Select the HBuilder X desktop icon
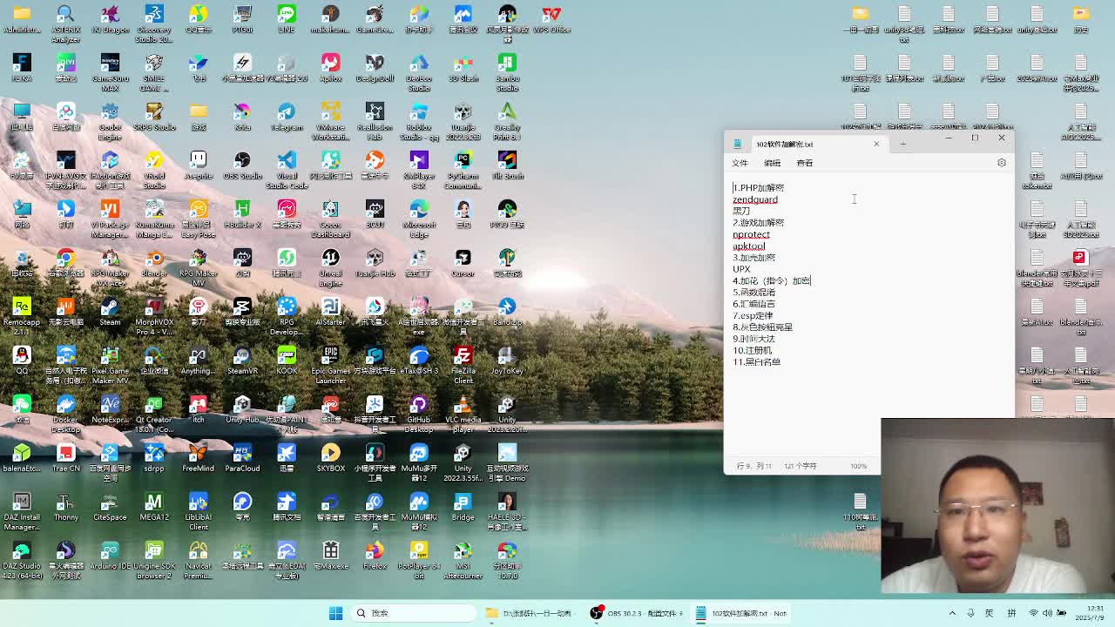Screen dimensions: 1115x627 coord(242,214)
